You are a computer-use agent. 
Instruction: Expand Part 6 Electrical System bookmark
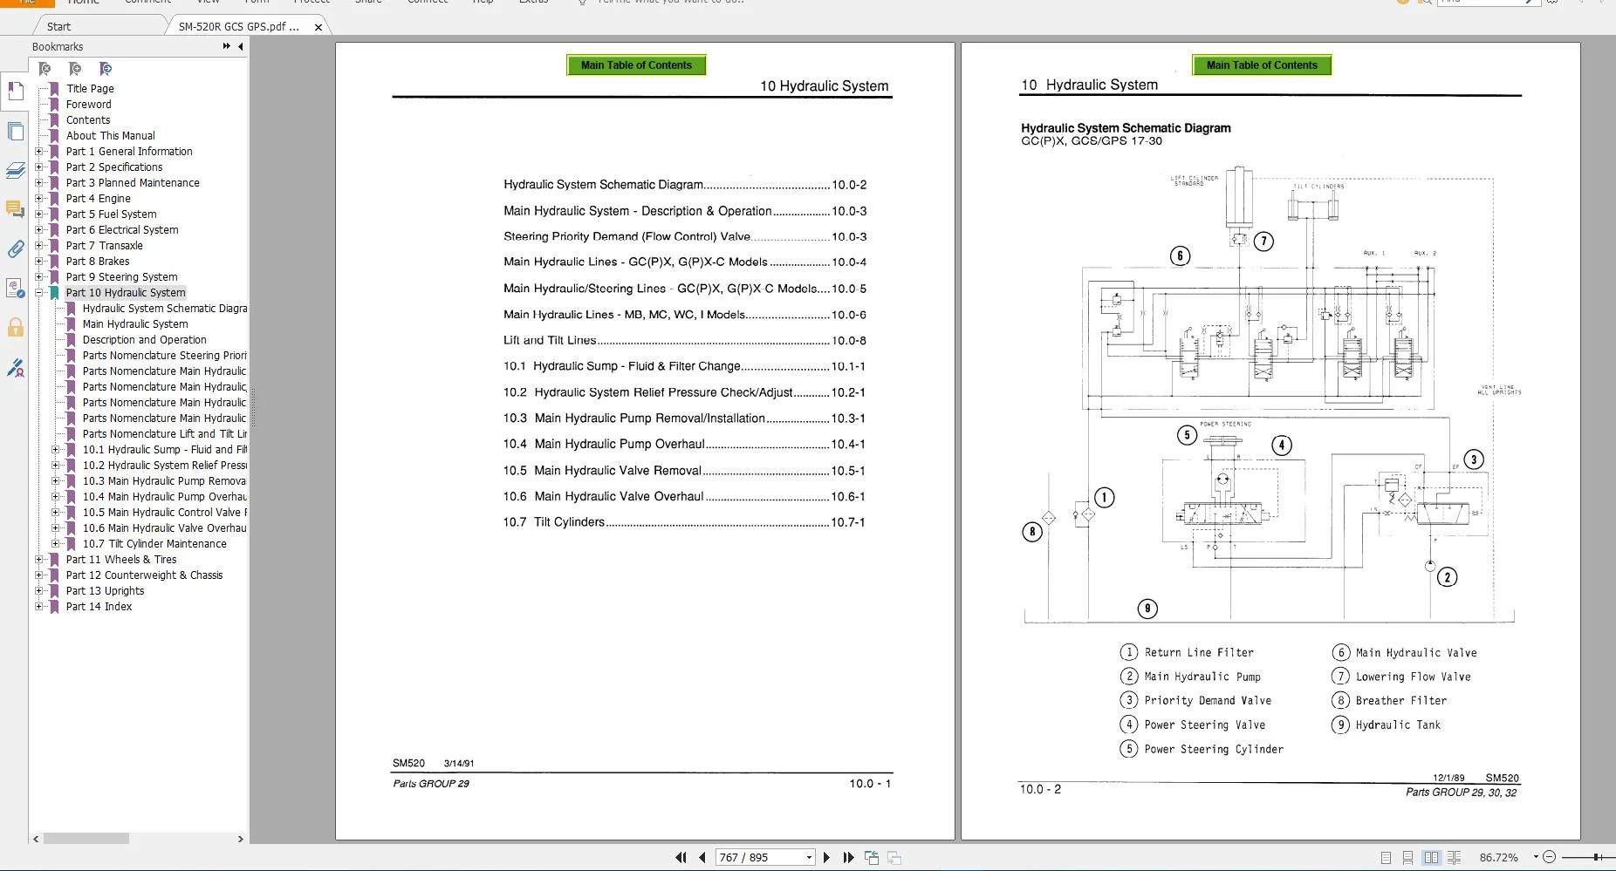(x=38, y=230)
